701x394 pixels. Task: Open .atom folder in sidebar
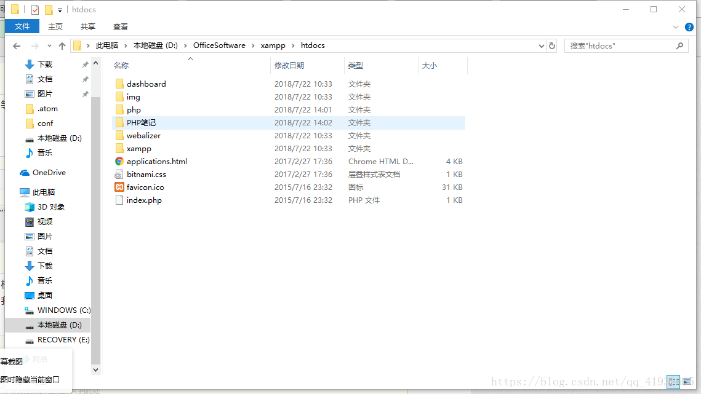[47, 109]
